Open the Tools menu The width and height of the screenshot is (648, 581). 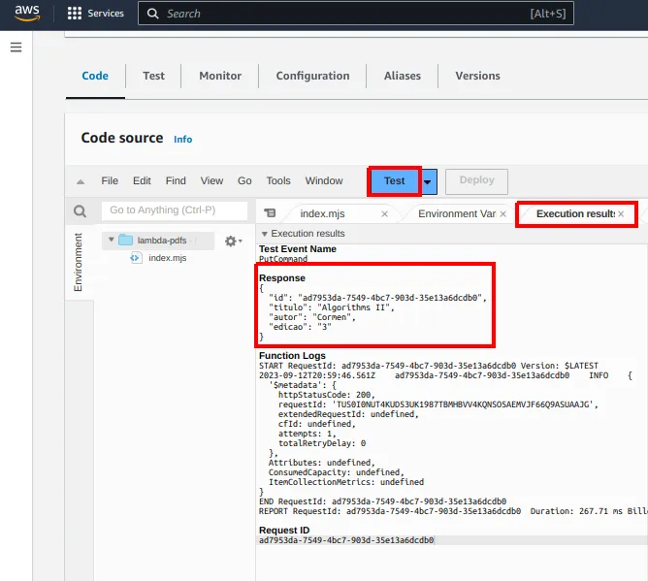278,181
